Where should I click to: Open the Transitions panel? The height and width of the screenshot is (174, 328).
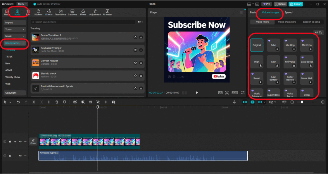[x=61, y=13]
